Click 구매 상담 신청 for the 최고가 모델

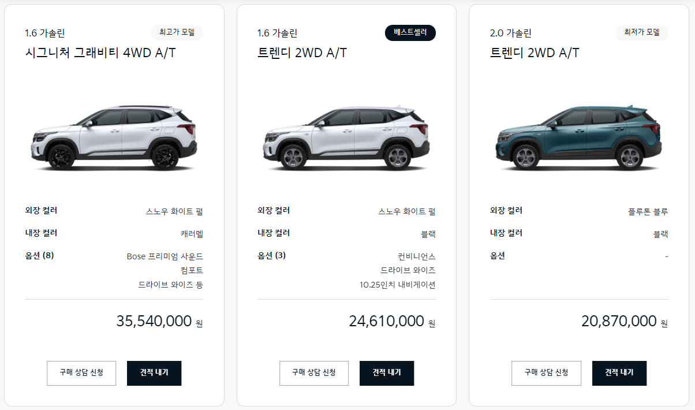coord(81,373)
